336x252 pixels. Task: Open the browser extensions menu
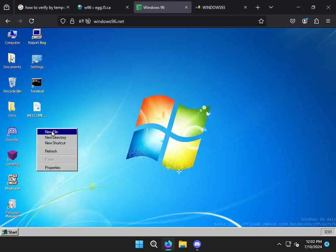coord(317,21)
